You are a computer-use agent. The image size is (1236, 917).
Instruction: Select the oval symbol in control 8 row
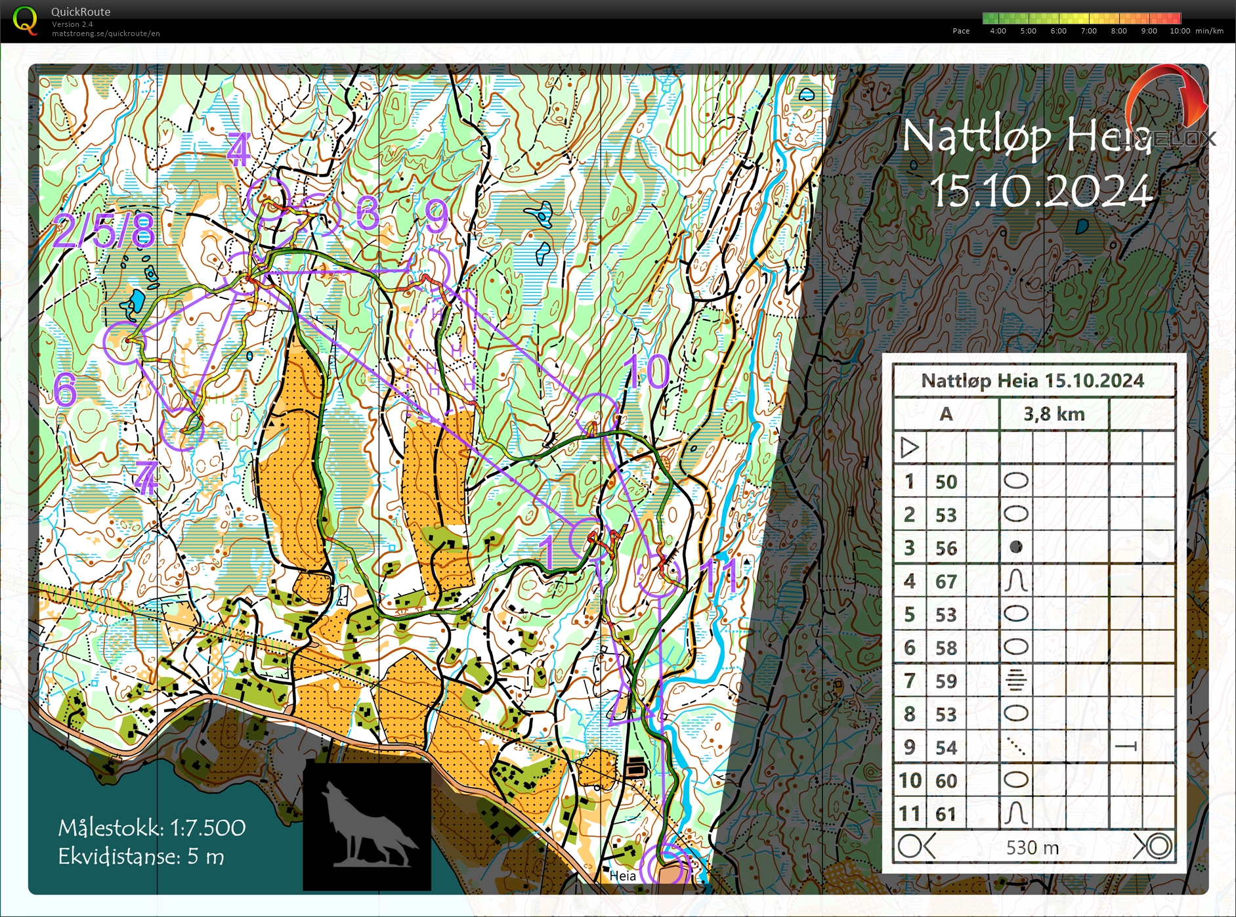1015,714
